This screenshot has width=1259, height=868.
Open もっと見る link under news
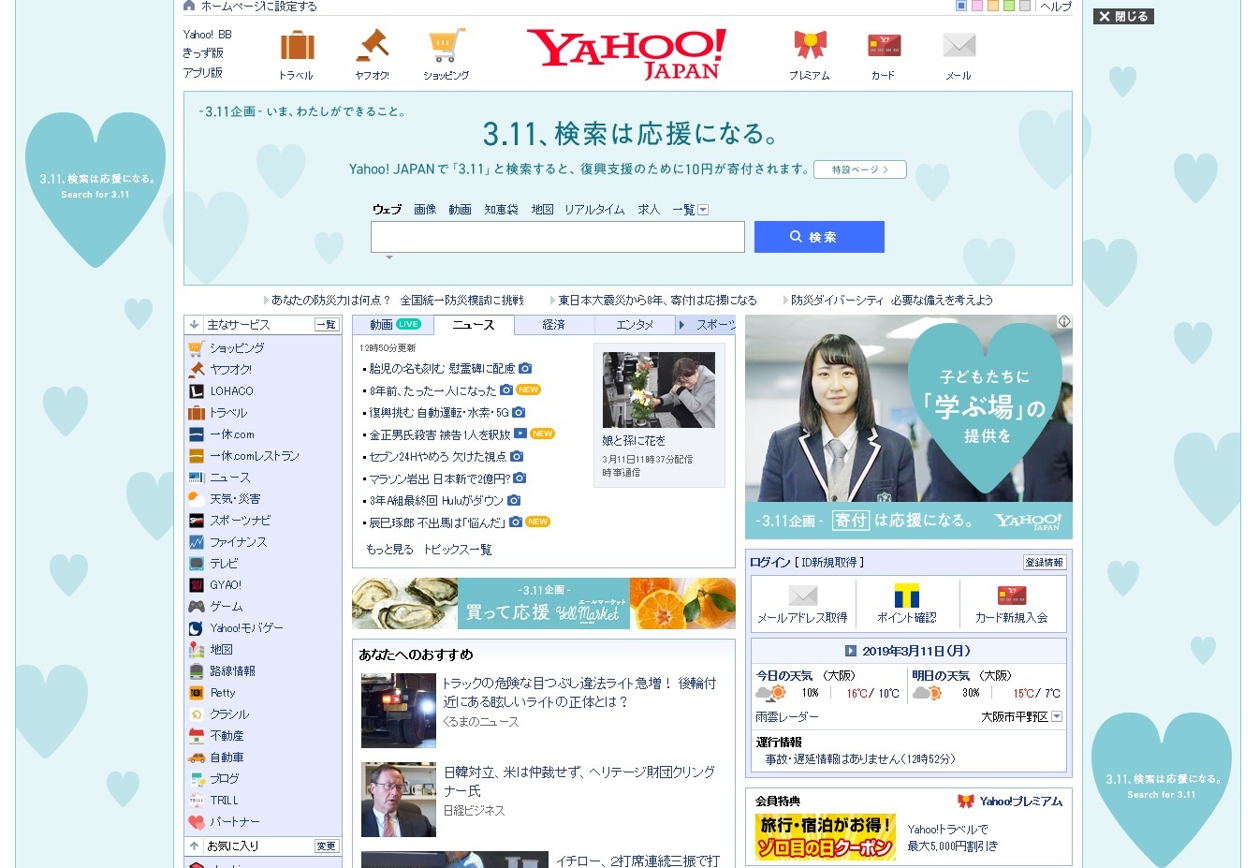coord(389,550)
